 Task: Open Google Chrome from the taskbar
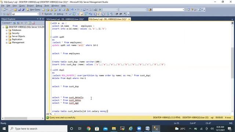(x=88, y=129)
